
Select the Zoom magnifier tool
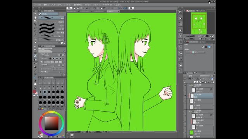[35, 14]
